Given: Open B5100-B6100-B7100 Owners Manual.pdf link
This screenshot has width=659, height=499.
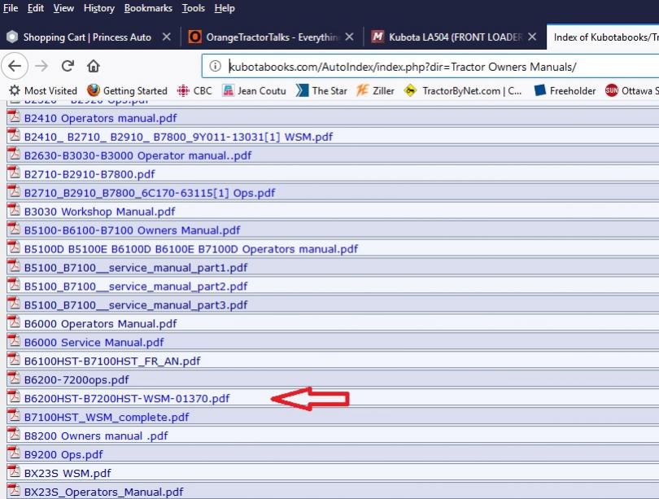Looking at the screenshot, I should tap(132, 230).
